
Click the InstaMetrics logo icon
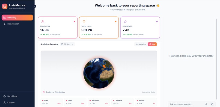point(5,6)
